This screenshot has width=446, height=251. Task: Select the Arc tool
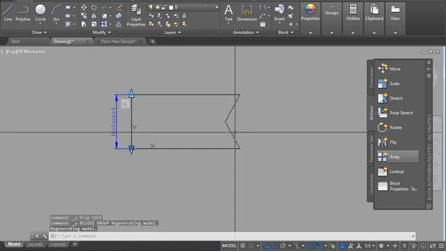pyautogui.click(x=56, y=13)
